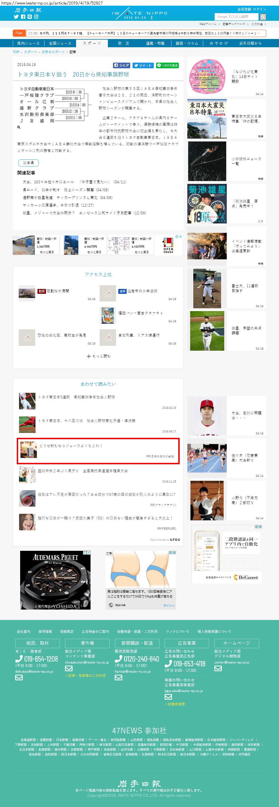Click the magnifier under the tournament bracket
Viewport: 279px width, 807px height.
coord(19,127)
